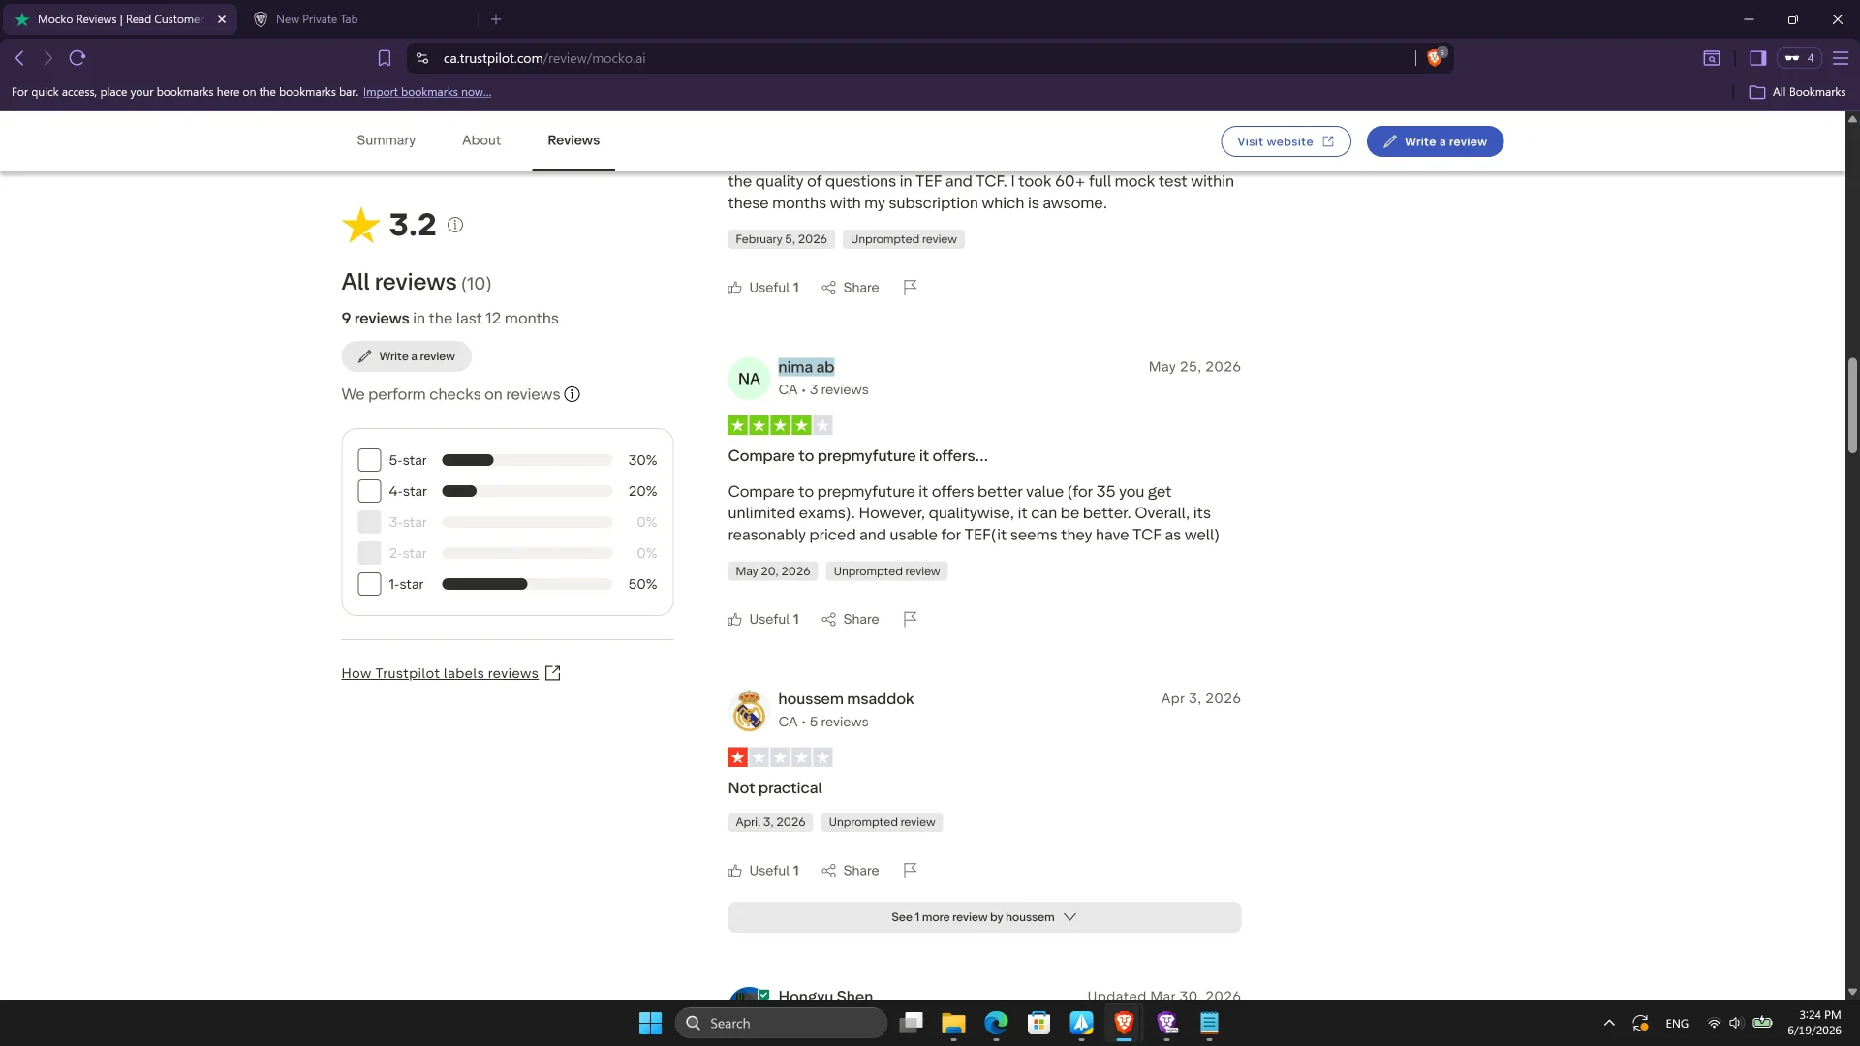Open the VPN/private window indicator showing 4

pos(1799,58)
